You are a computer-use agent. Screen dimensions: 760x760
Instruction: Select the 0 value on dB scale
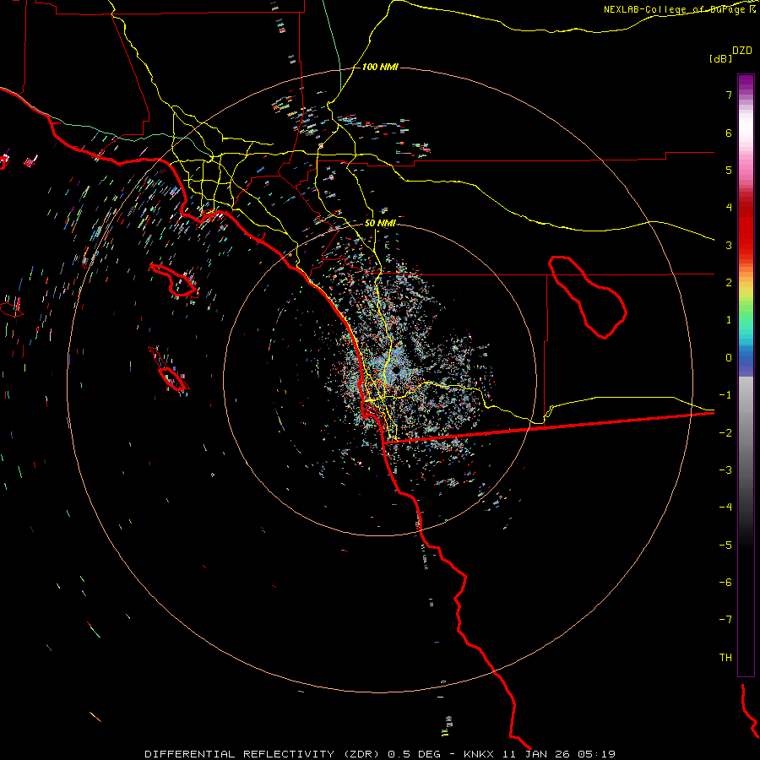(x=729, y=358)
